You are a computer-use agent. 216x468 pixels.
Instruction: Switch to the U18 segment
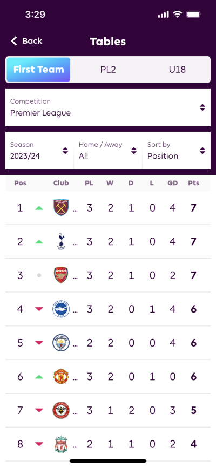[x=177, y=70]
